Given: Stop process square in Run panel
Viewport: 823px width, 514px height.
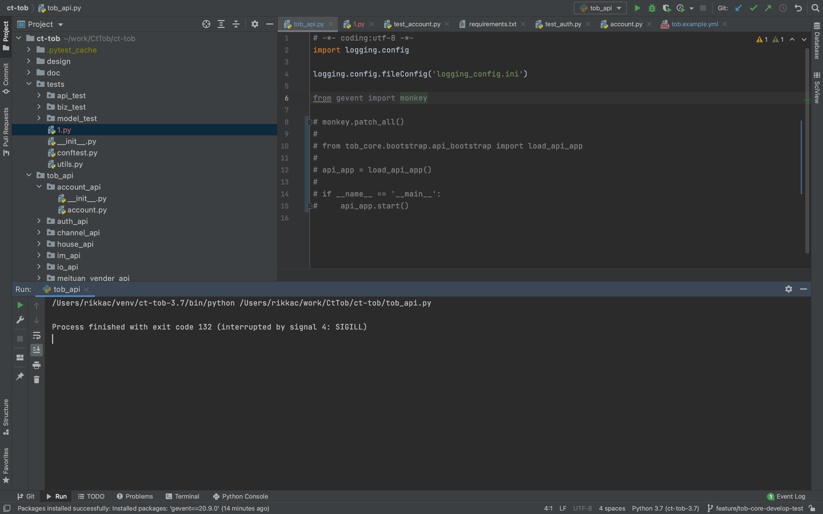Looking at the screenshot, I should (x=20, y=339).
